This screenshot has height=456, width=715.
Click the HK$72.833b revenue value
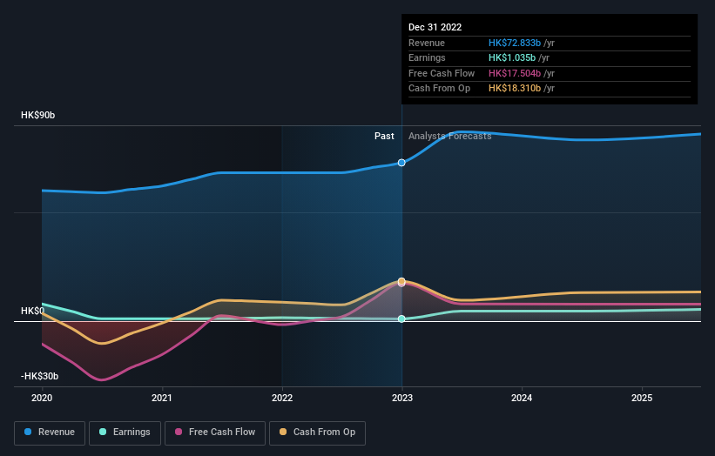coord(515,43)
